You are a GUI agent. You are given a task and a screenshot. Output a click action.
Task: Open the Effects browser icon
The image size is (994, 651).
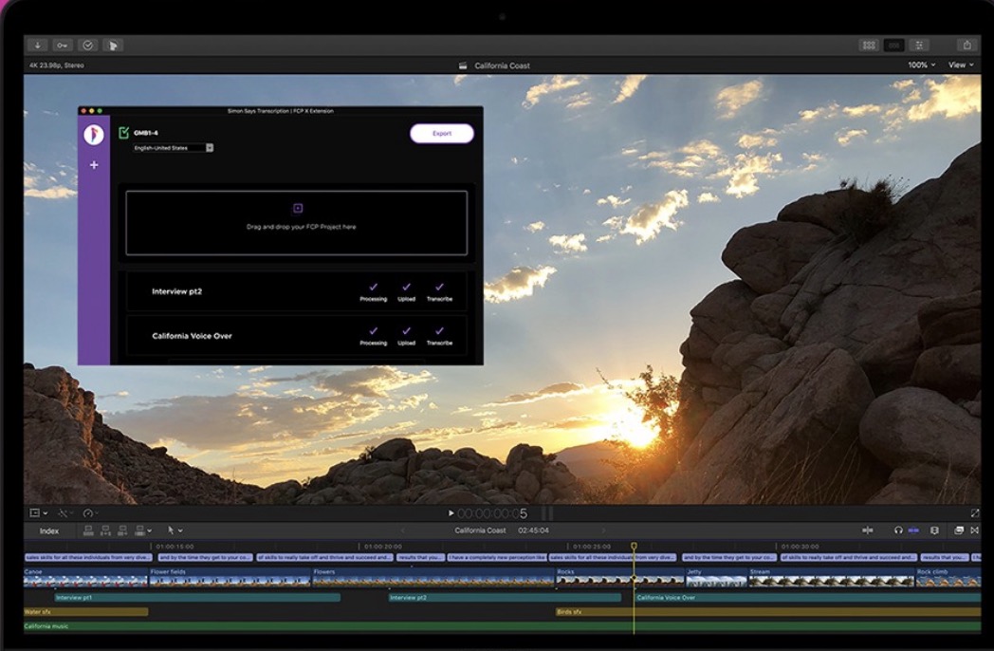959,530
